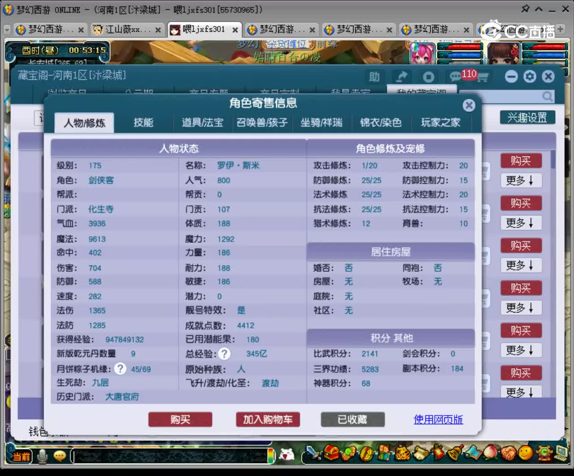574x476 pixels.
Task: Select the sword attack icon in bottom toolbar
Action: (313, 453)
